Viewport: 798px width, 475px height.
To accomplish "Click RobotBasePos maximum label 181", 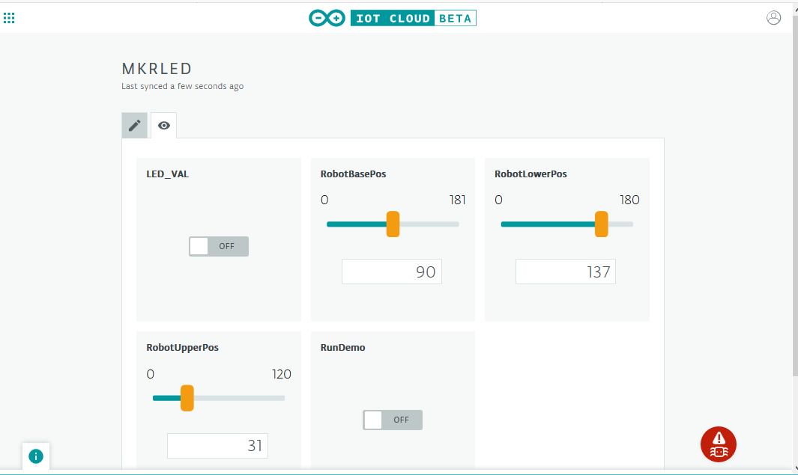I will pyautogui.click(x=457, y=200).
